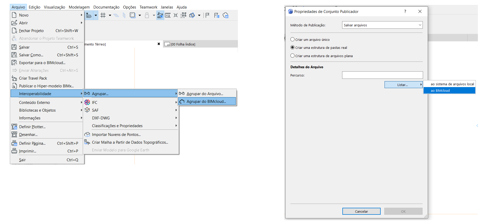Choose 'Criar uma estrutura de arquivos plana'

tap(292, 56)
